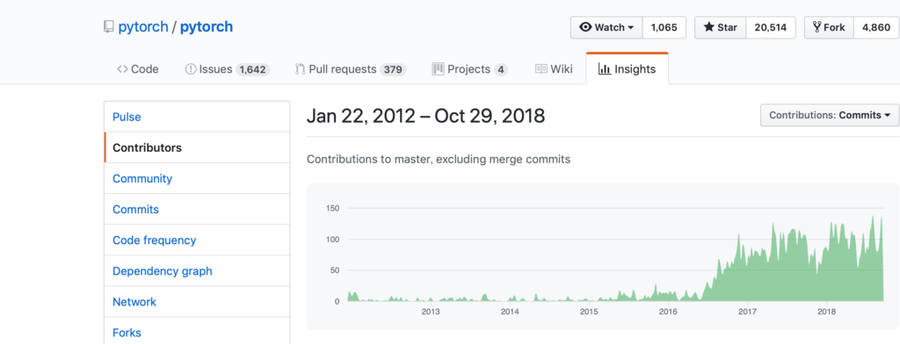This screenshot has width=900, height=344.
Task: Click the 100 value on chart y-axis
Action: coord(333,239)
